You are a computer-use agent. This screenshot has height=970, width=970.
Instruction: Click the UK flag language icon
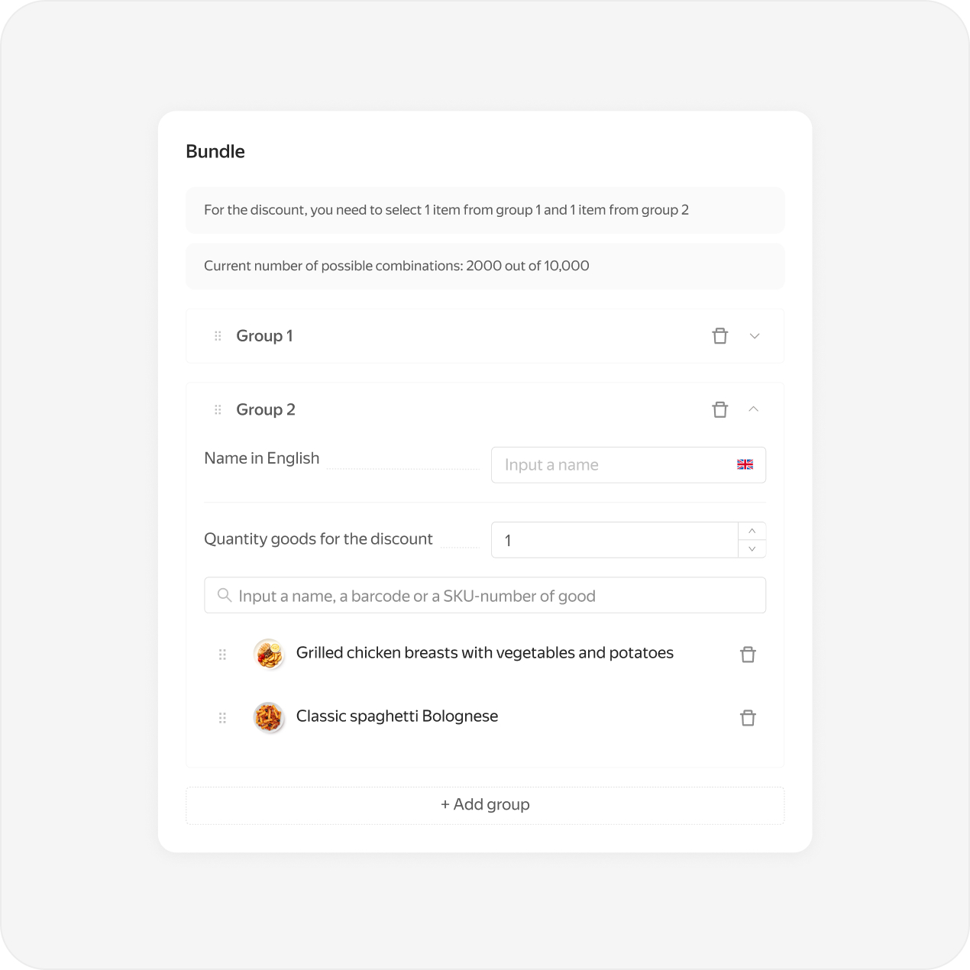click(745, 464)
